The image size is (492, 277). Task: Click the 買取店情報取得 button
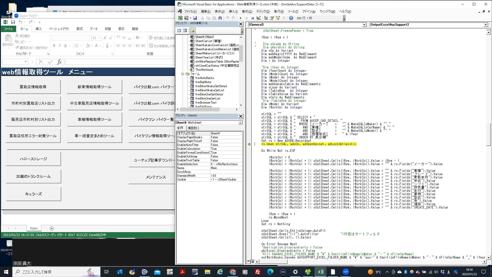pos(33,87)
